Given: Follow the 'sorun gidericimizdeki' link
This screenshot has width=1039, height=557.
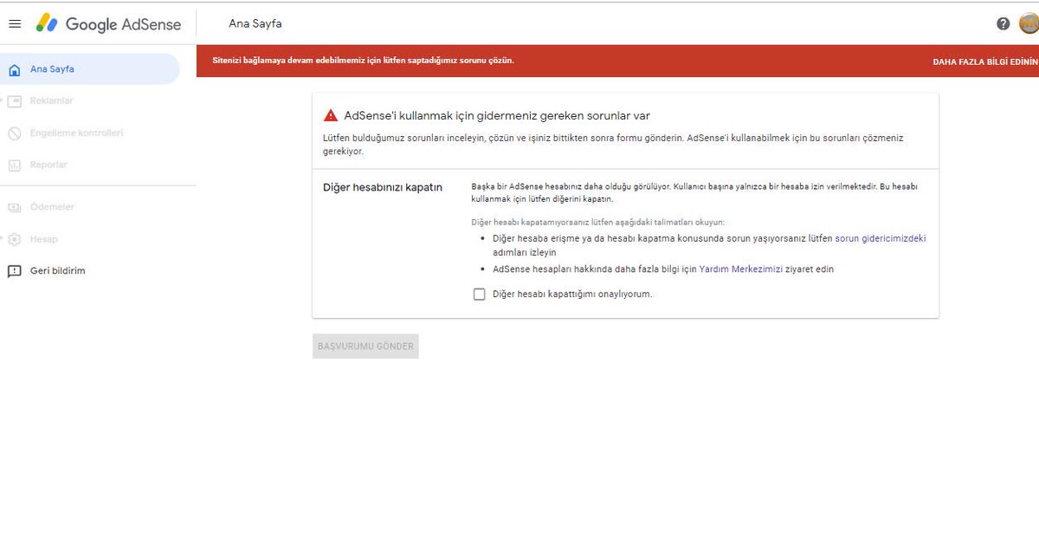Looking at the screenshot, I should (880, 238).
